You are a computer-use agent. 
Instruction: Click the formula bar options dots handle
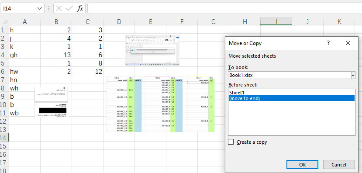(x=49, y=9)
